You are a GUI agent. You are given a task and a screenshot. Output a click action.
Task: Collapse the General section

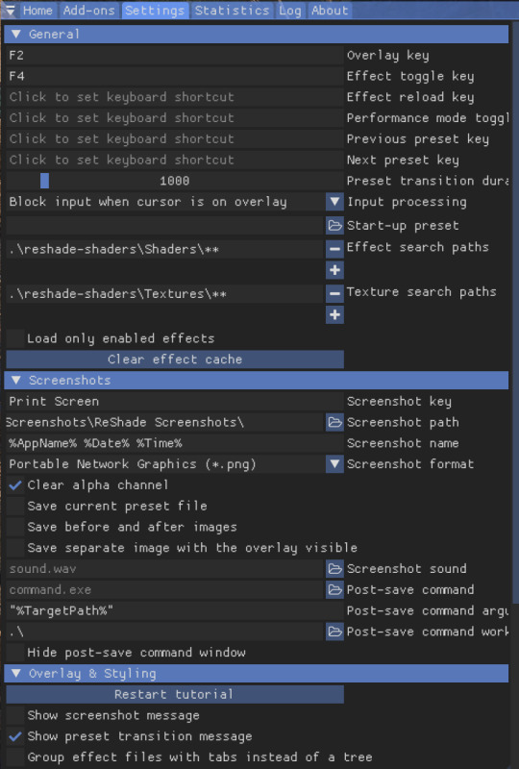(x=256, y=34)
